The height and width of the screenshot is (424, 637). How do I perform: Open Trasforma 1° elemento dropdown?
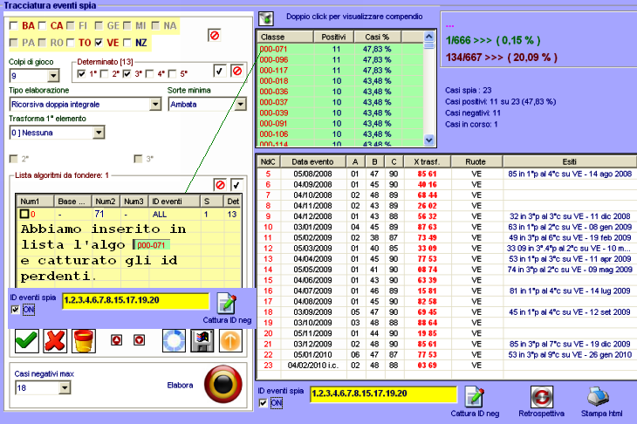[x=99, y=133]
